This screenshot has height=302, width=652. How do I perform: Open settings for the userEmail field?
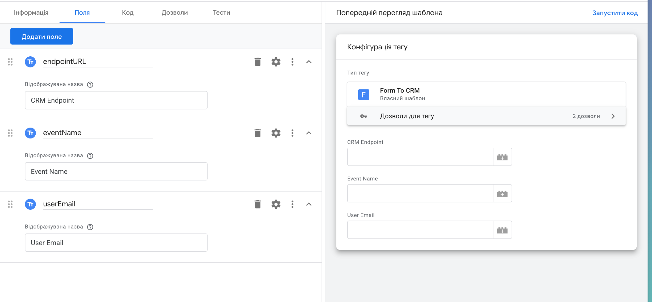pos(276,204)
